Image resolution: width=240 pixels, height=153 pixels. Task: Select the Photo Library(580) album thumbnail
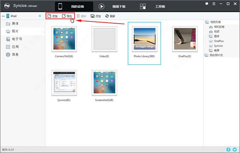pos(144,39)
